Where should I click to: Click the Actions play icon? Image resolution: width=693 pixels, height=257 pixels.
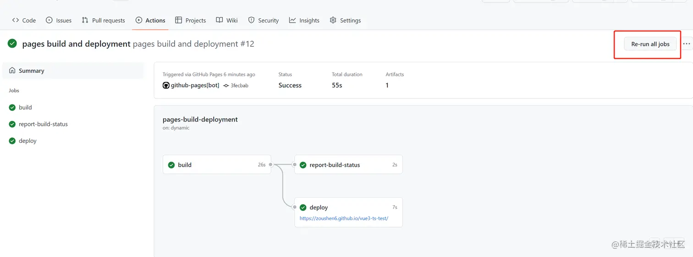(x=139, y=20)
